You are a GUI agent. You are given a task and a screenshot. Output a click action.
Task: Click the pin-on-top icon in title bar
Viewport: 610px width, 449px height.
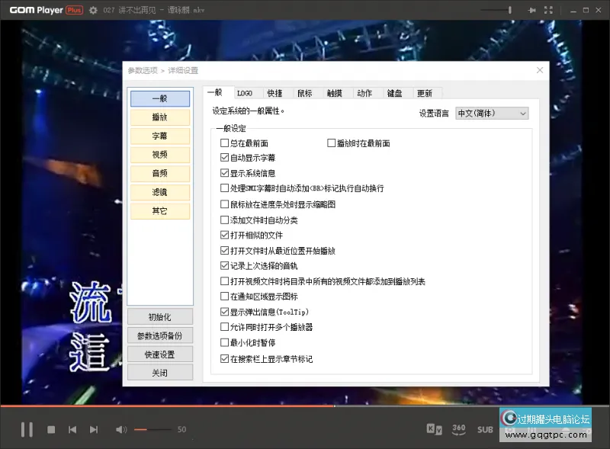(533, 11)
